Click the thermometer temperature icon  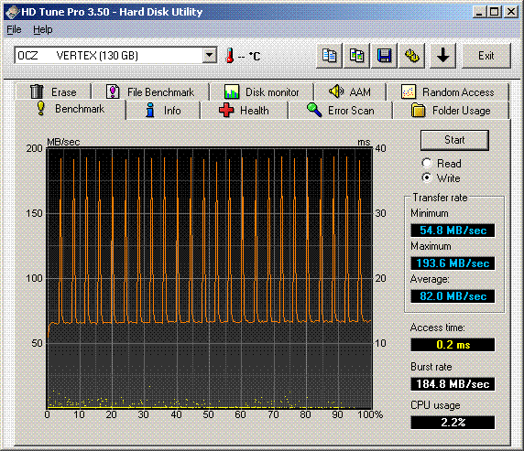pyautogui.click(x=230, y=56)
